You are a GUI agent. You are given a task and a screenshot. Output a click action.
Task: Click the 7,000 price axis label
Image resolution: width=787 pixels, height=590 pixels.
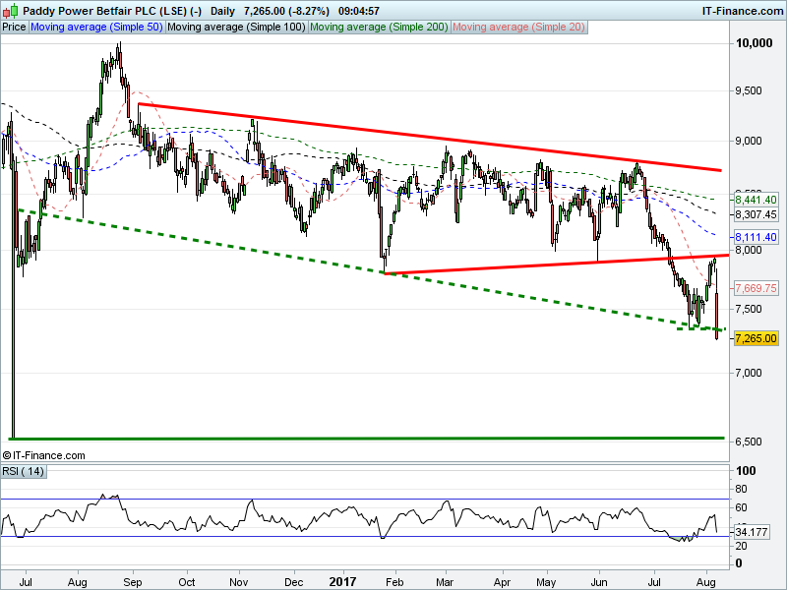(x=749, y=373)
